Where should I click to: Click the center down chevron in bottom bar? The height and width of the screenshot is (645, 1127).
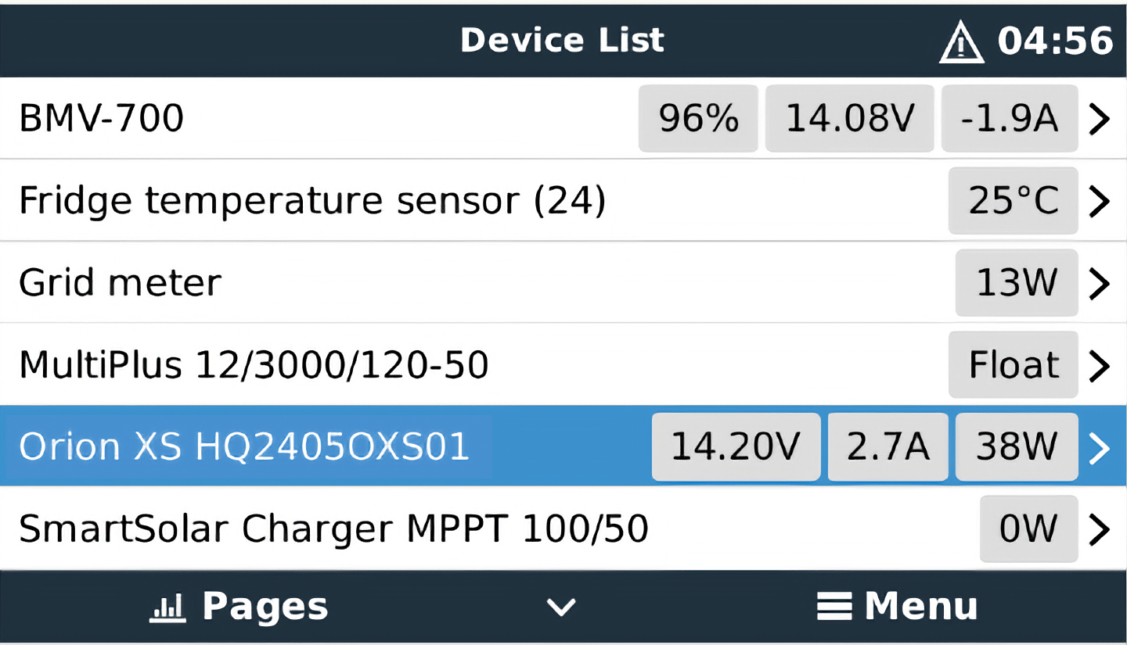tap(561, 607)
